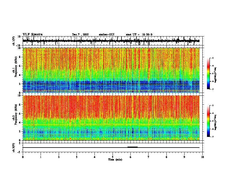Click the ch.1 spectrogram '8' kHz tick label
Image resolution: width=228 pixels, height=176 pixels.
[x=20, y=57]
